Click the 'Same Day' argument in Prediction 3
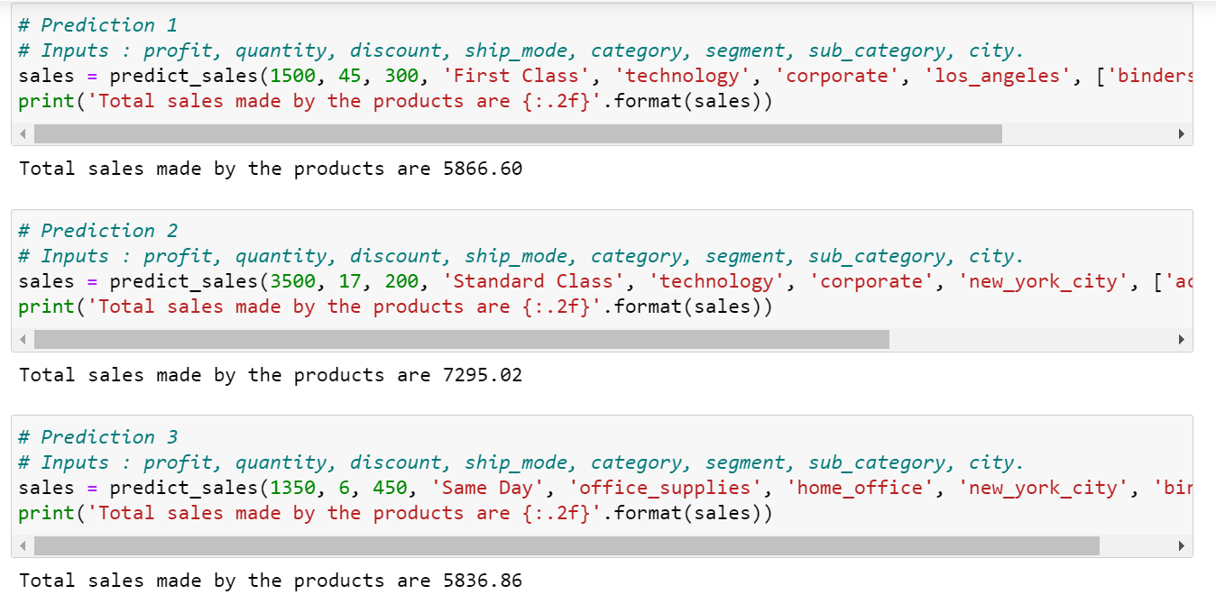Screen dimensions: 1216x604 (487, 488)
